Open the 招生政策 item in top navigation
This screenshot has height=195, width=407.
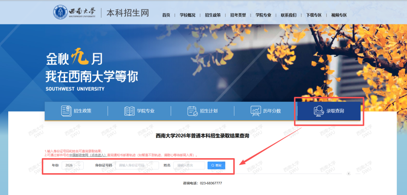coord(213,15)
